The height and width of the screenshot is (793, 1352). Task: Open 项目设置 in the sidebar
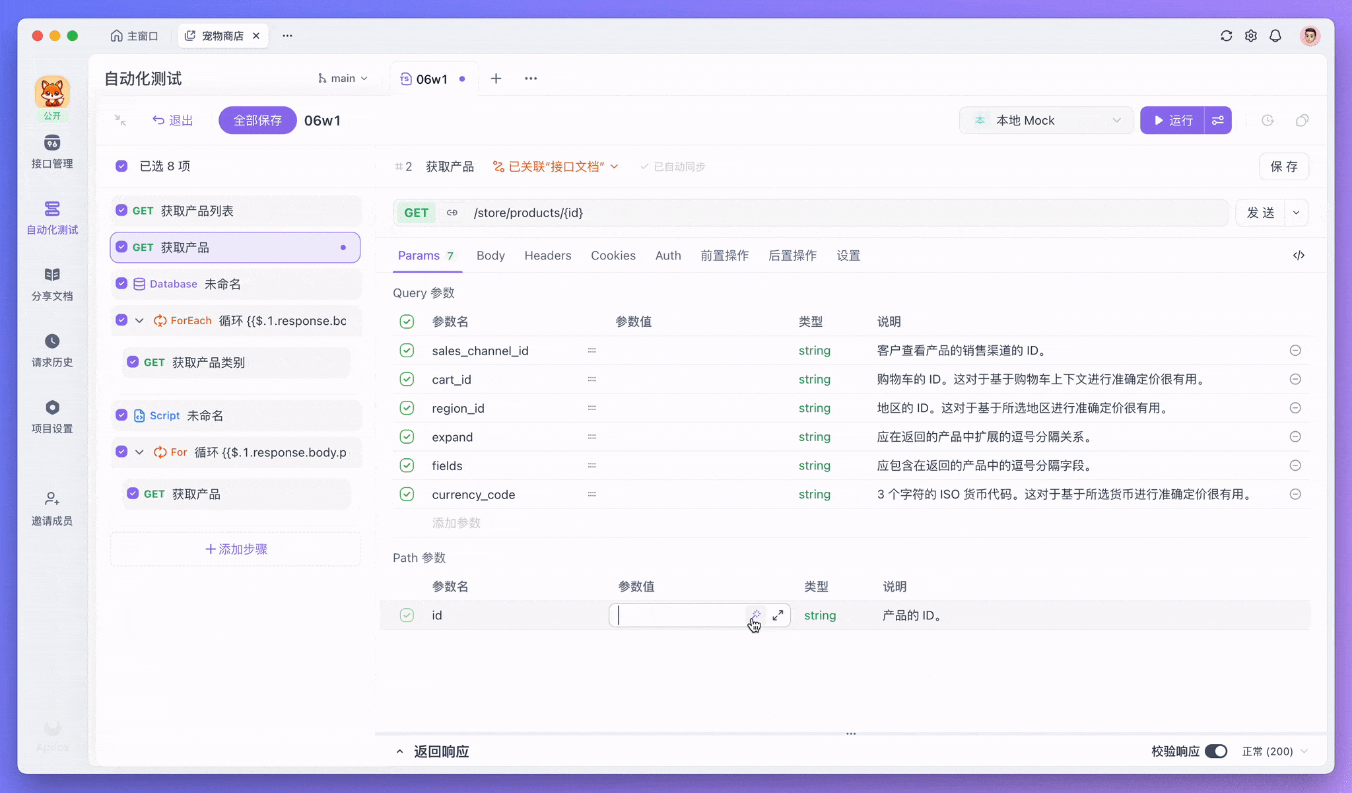pos(52,407)
